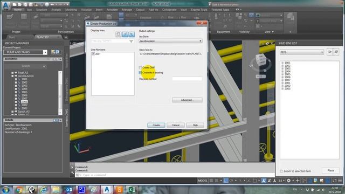Click the Create button
This screenshot has width=345, height=194.
pos(156,125)
